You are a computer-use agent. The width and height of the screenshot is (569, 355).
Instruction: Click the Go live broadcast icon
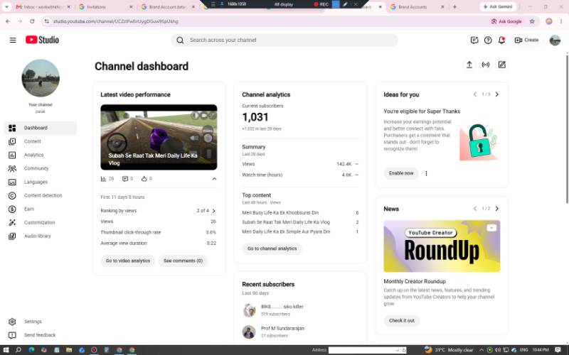pyautogui.click(x=486, y=65)
